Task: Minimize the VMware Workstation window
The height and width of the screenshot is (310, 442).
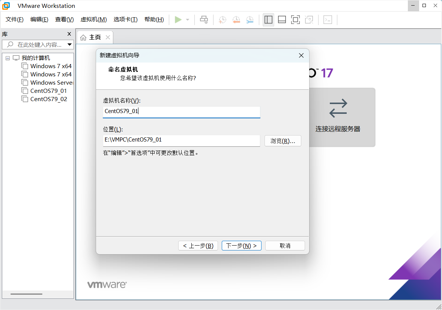Action: coord(413,6)
